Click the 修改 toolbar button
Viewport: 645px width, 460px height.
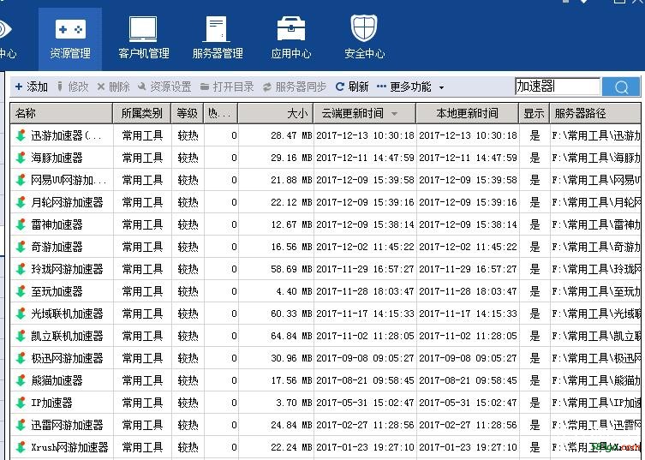[x=73, y=87]
